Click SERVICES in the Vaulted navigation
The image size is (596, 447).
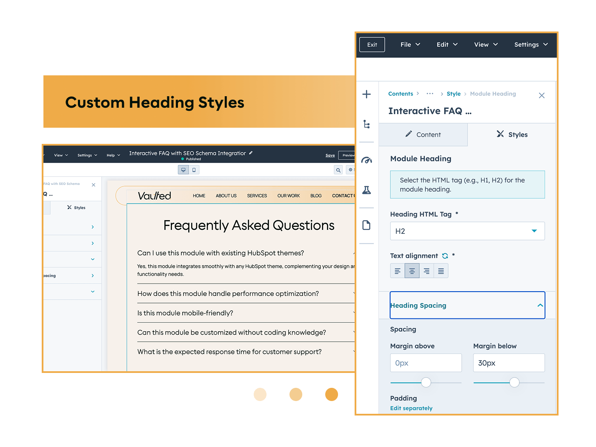[x=257, y=196]
